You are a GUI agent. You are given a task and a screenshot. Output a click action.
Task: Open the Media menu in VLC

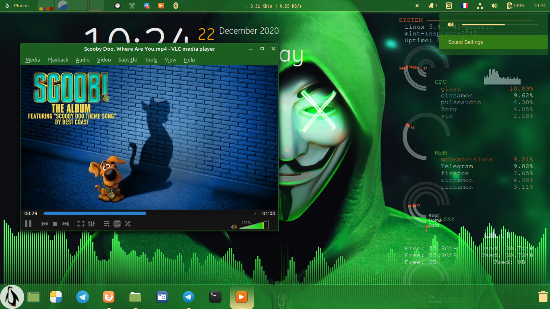(x=33, y=60)
